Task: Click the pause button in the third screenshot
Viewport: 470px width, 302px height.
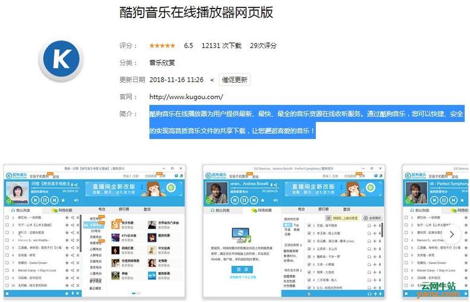Action: [443, 200]
